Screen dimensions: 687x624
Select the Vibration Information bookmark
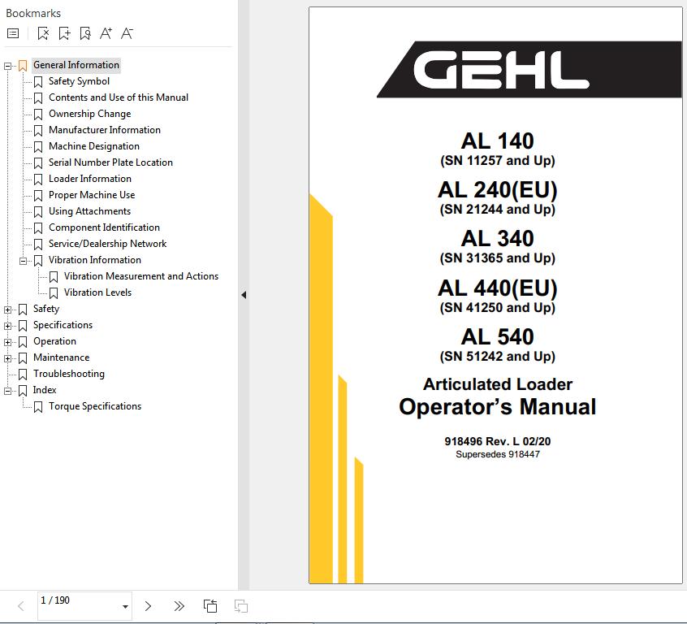click(95, 260)
